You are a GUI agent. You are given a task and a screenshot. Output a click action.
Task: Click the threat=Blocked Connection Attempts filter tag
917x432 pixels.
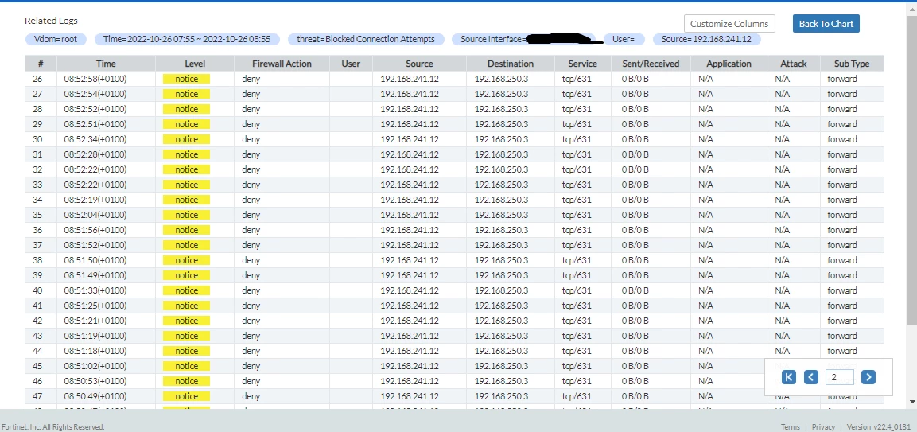366,39
